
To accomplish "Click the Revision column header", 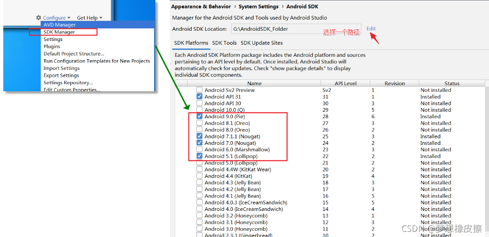I will coord(394,83).
